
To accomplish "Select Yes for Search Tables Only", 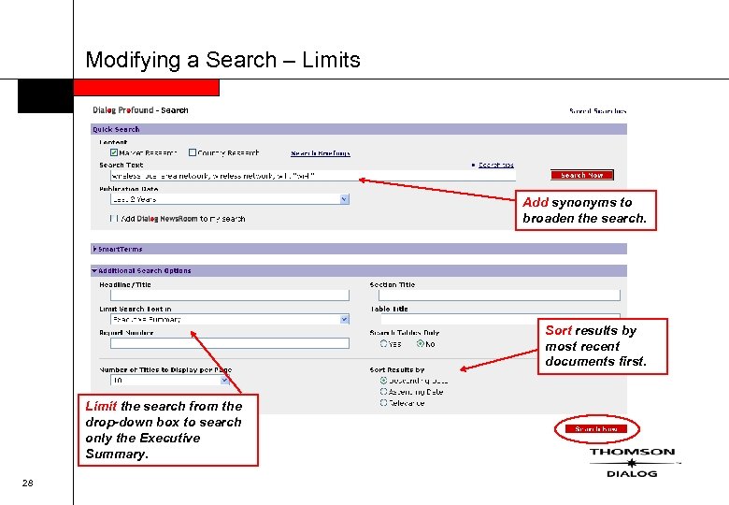I will [x=383, y=343].
